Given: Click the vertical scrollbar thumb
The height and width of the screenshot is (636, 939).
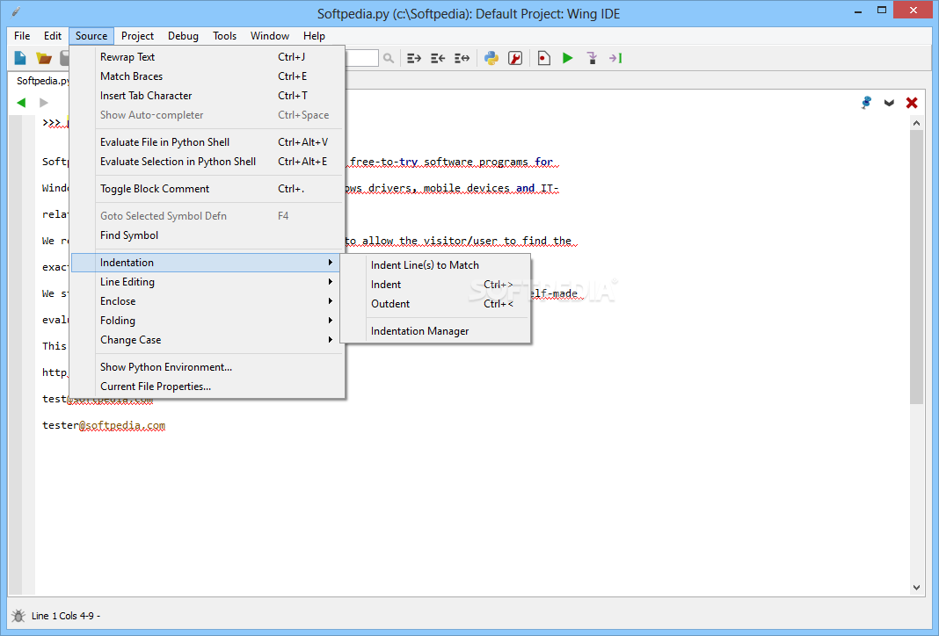Looking at the screenshot, I should (x=916, y=266).
